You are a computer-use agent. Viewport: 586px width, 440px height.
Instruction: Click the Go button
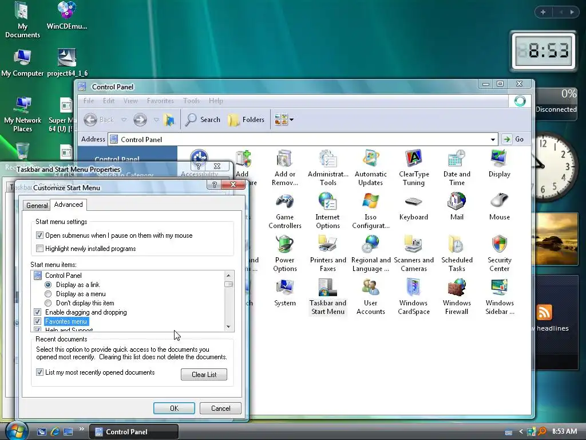513,139
